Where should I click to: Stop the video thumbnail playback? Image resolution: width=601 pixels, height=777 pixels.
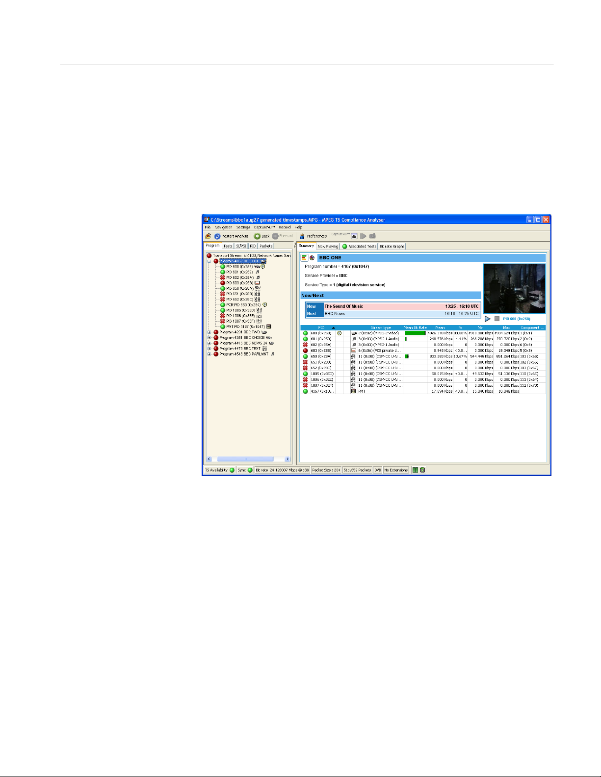(497, 319)
